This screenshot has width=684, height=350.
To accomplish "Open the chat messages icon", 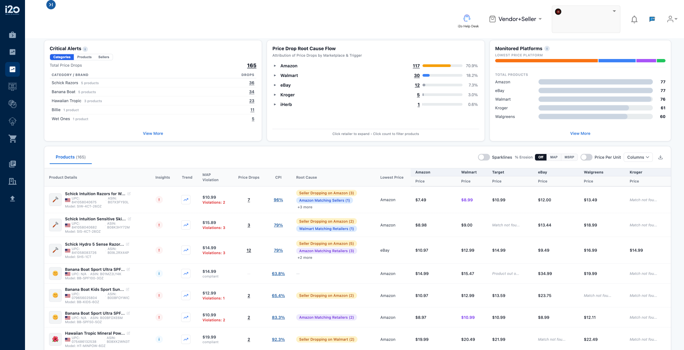I will pos(652,19).
